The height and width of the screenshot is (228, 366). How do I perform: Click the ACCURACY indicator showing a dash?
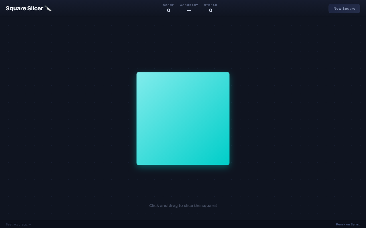click(x=189, y=8)
